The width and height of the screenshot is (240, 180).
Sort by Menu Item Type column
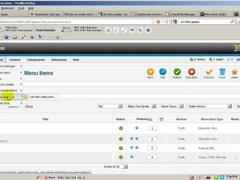click(212, 119)
